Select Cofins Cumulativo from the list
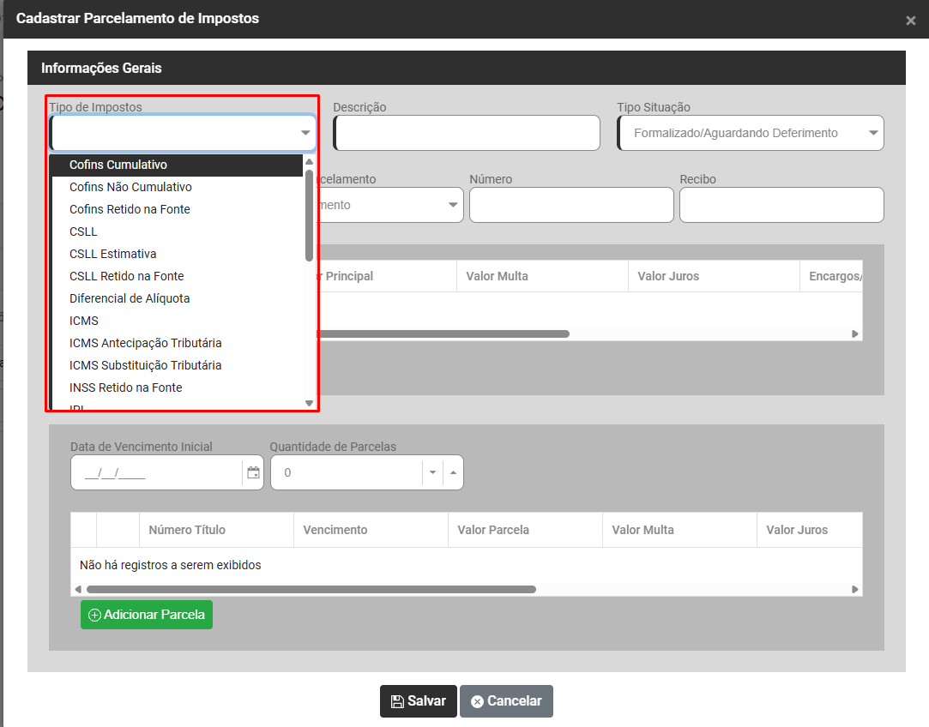This screenshot has width=929, height=727. click(x=118, y=165)
